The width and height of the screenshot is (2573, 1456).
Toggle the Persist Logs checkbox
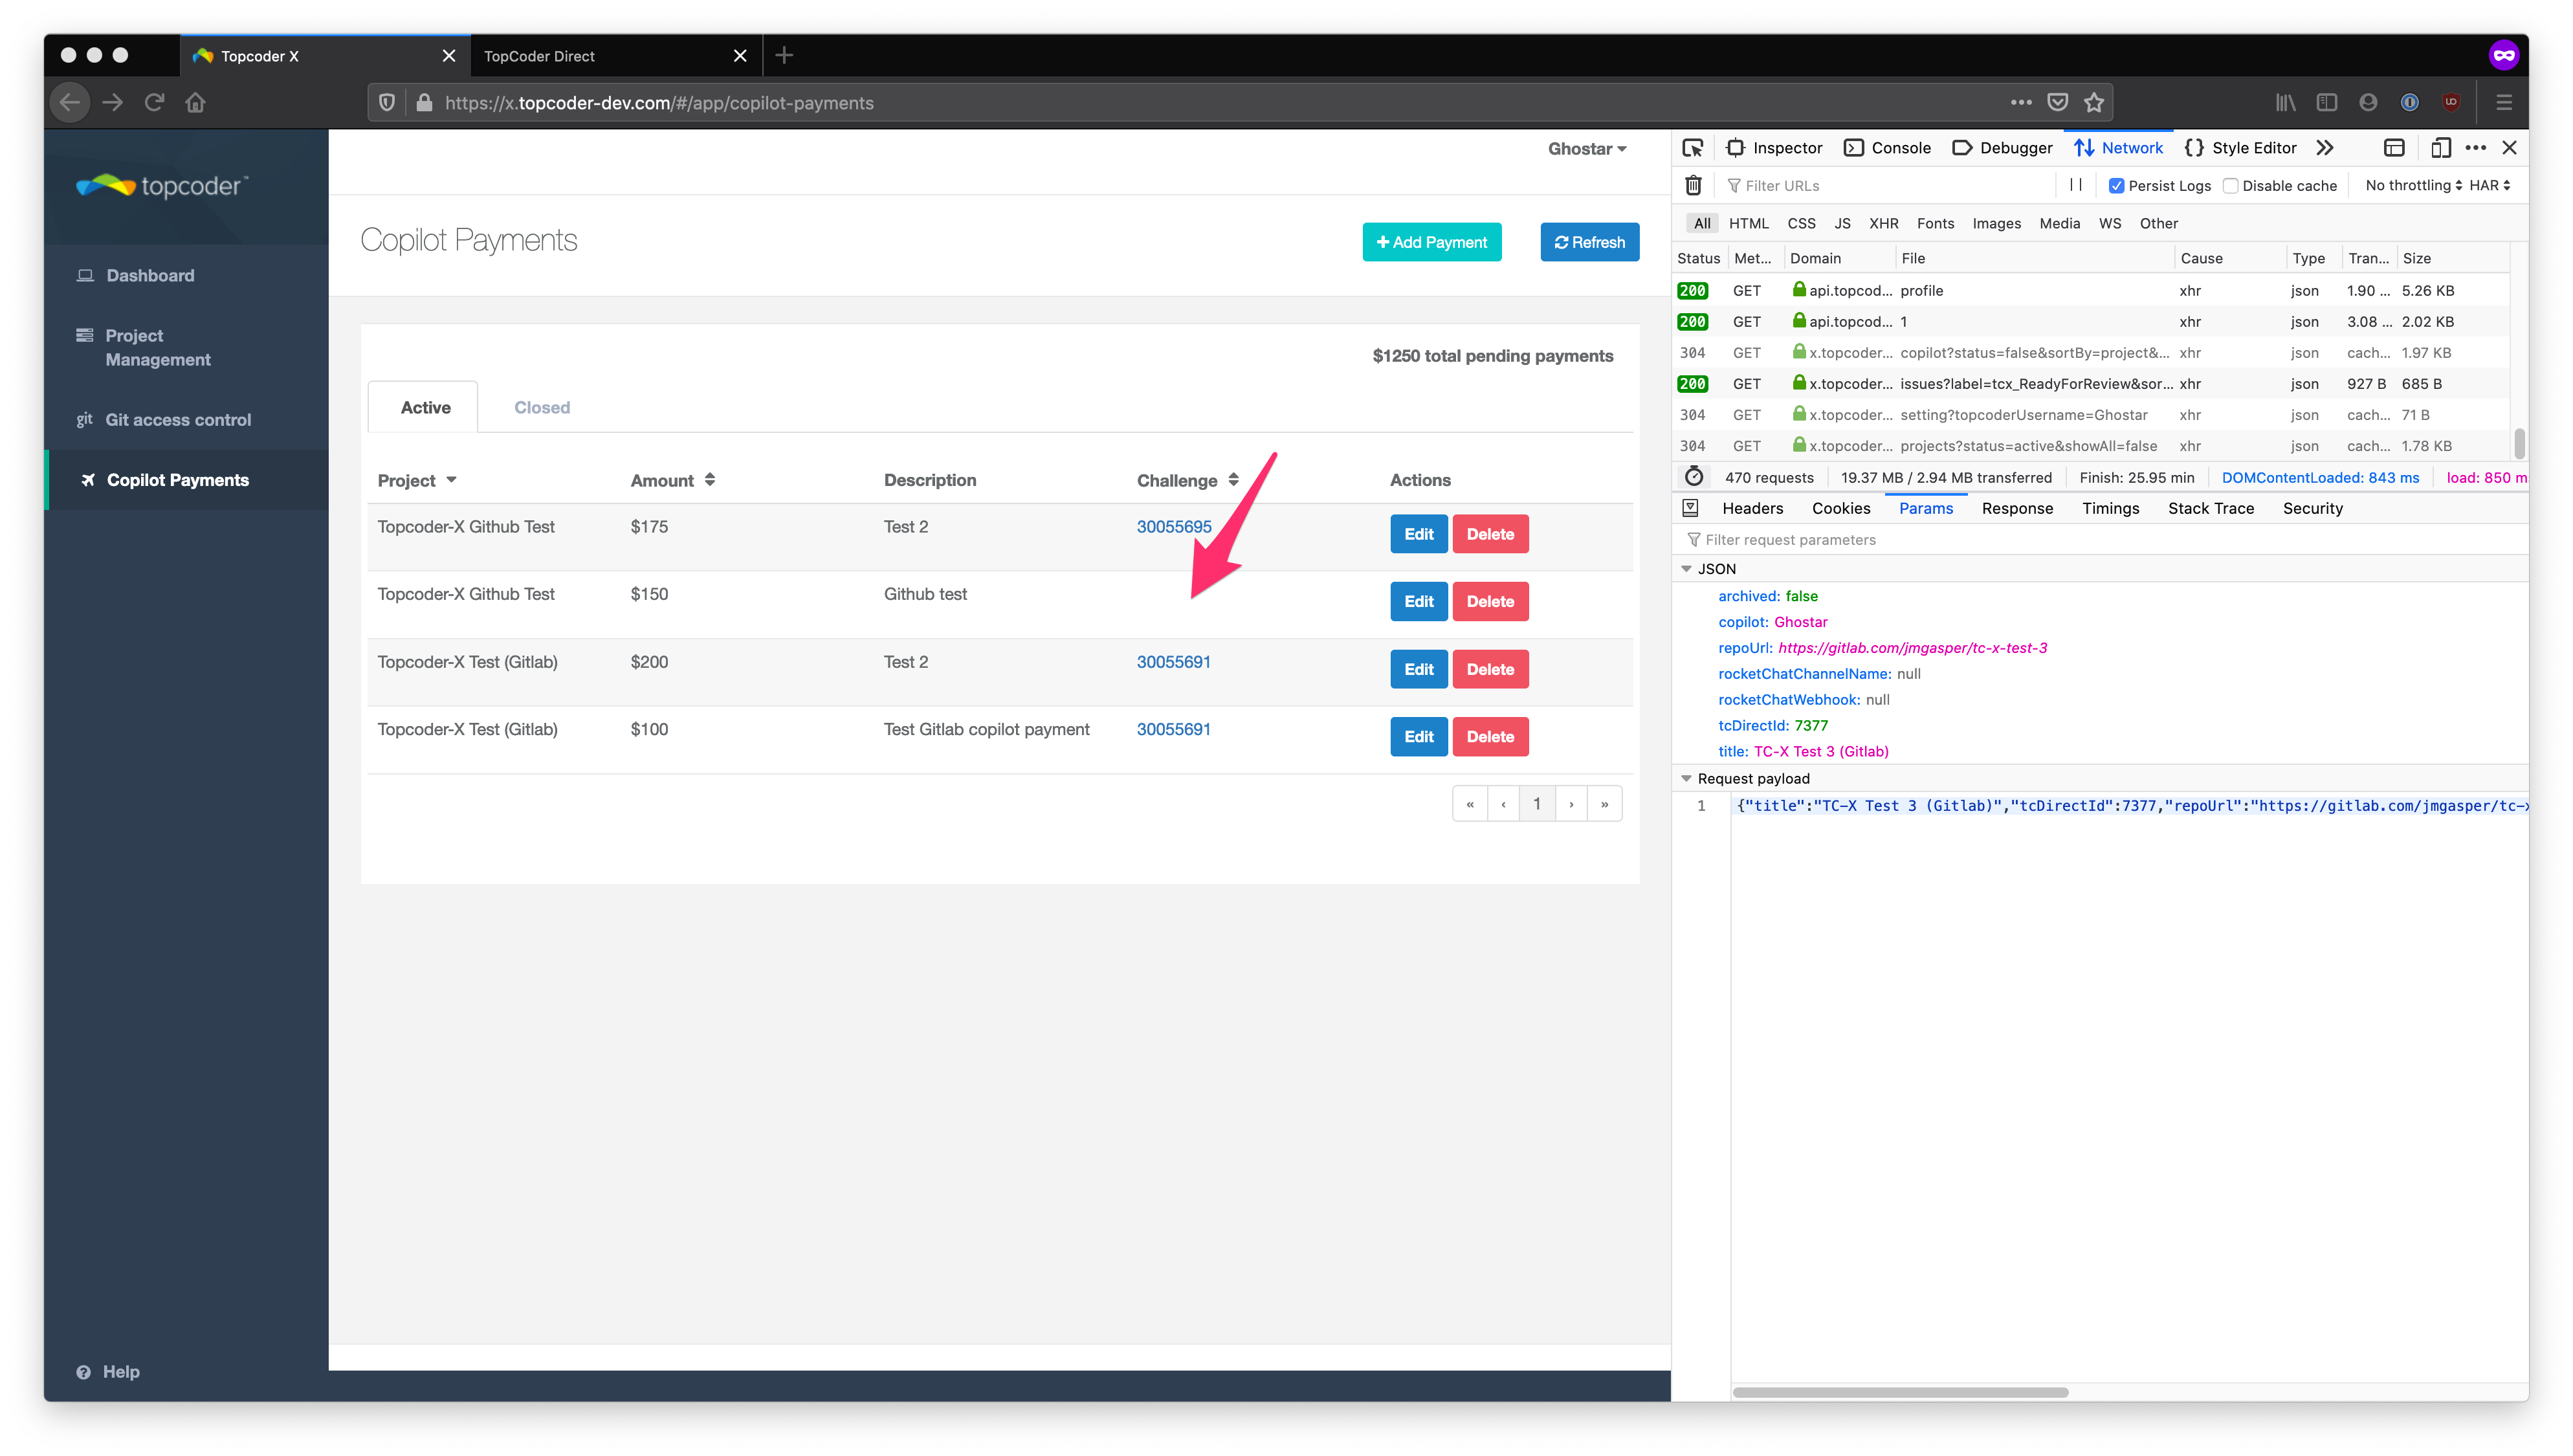pyautogui.click(x=2116, y=186)
